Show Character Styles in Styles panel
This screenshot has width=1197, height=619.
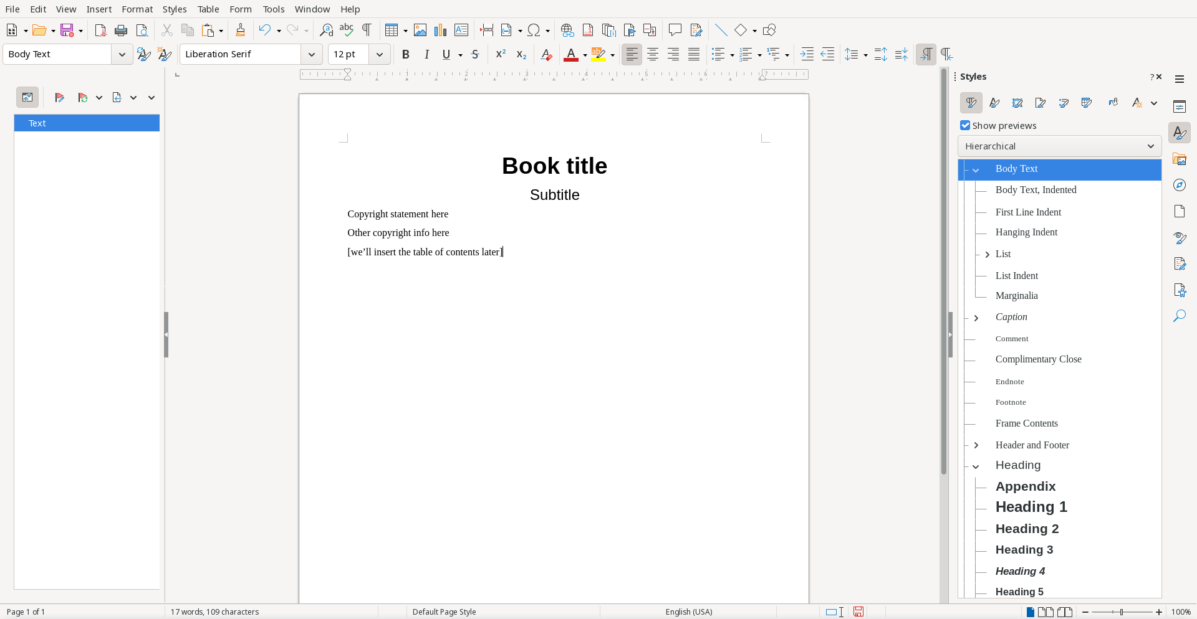click(994, 103)
